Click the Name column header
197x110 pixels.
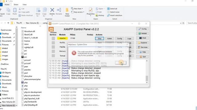[24, 28]
